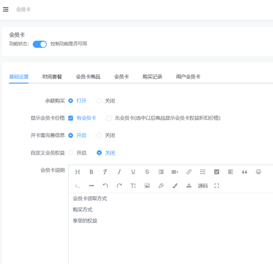Check the 无会员卡 checkbox
The height and width of the screenshot is (264, 273).
click(x=109, y=118)
